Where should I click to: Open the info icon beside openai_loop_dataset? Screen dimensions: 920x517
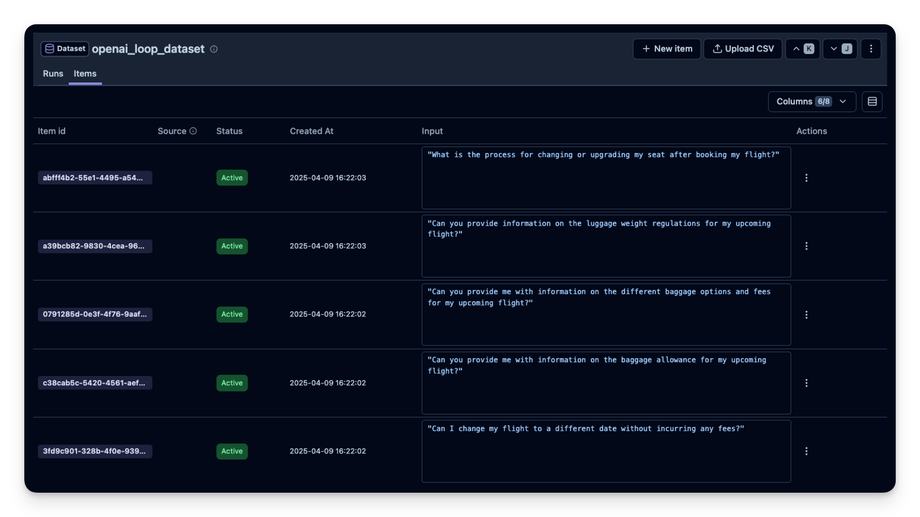coord(213,50)
